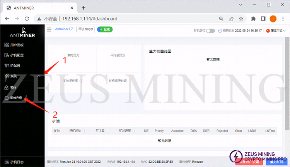Viewport: 290px width, 167px height.
Task: Click the 密码 lock icon
Action: 7,88
